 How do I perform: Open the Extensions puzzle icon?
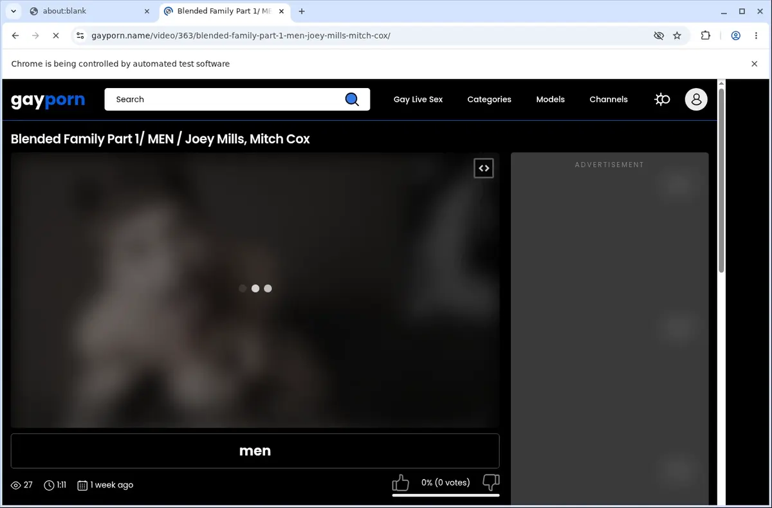click(706, 35)
